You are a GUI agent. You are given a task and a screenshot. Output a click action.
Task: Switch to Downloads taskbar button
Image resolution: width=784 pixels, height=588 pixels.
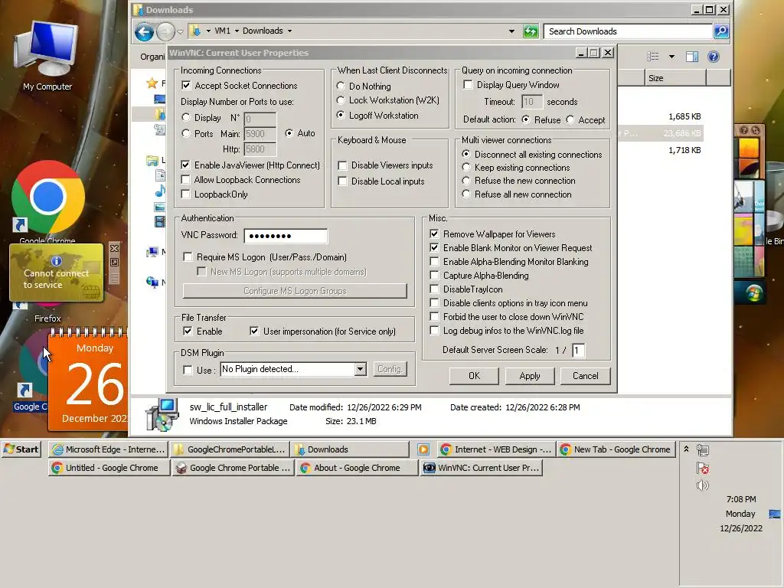pos(350,449)
